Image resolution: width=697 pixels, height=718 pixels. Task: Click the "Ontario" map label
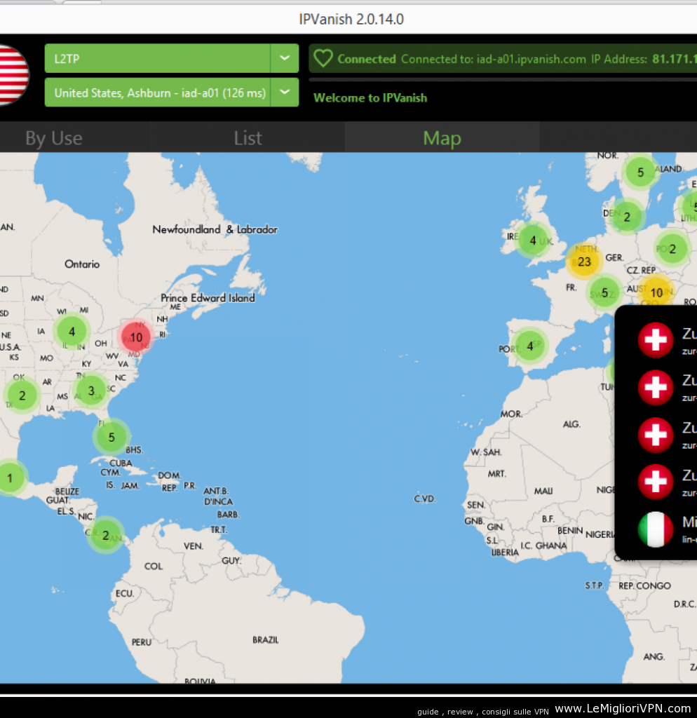[x=82, y=264]
